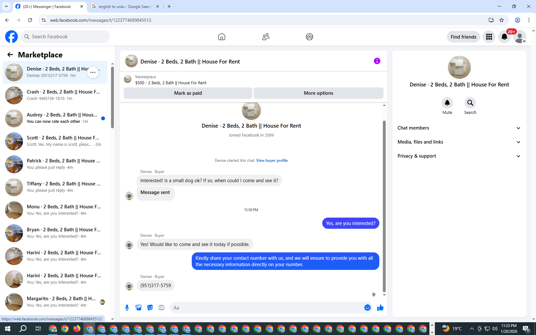Go back from Marketplace using the arrow
The width and height of the screenshot is (536, 335).
coord(10,55)
